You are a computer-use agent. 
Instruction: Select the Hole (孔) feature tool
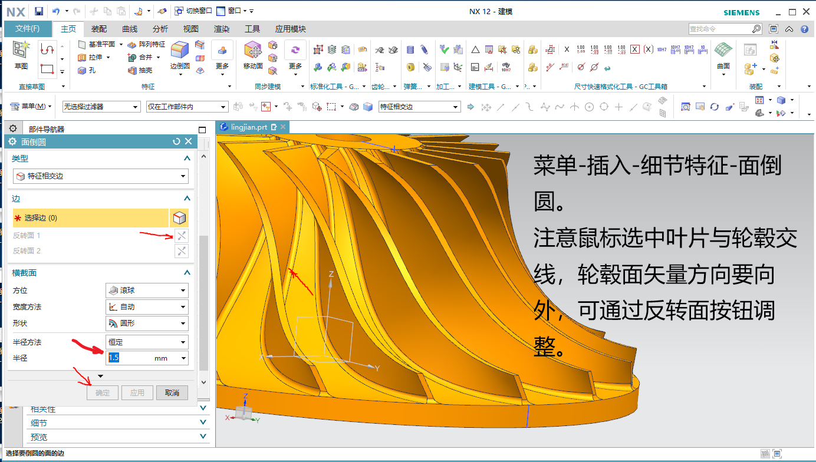[x=87, y=70]
